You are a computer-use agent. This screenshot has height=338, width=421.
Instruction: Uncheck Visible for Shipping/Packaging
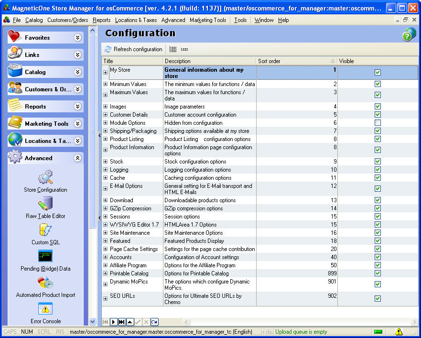click(x=378, y=131)
